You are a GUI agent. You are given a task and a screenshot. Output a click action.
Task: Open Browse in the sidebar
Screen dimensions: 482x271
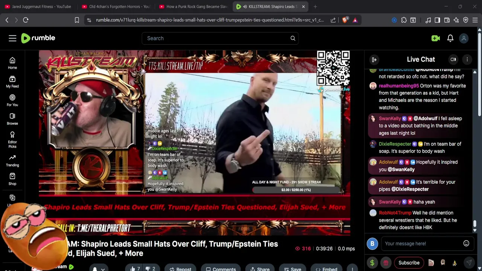click(x=12, y=119)
